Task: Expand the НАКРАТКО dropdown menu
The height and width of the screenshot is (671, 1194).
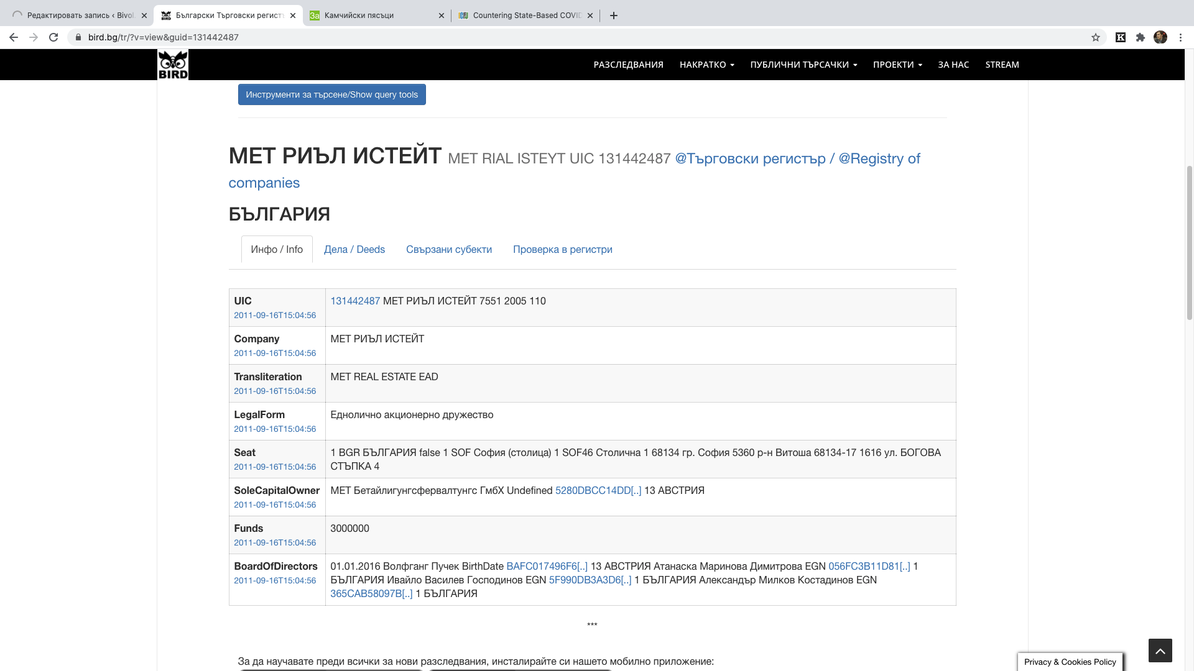Action: tap(706, 65)
